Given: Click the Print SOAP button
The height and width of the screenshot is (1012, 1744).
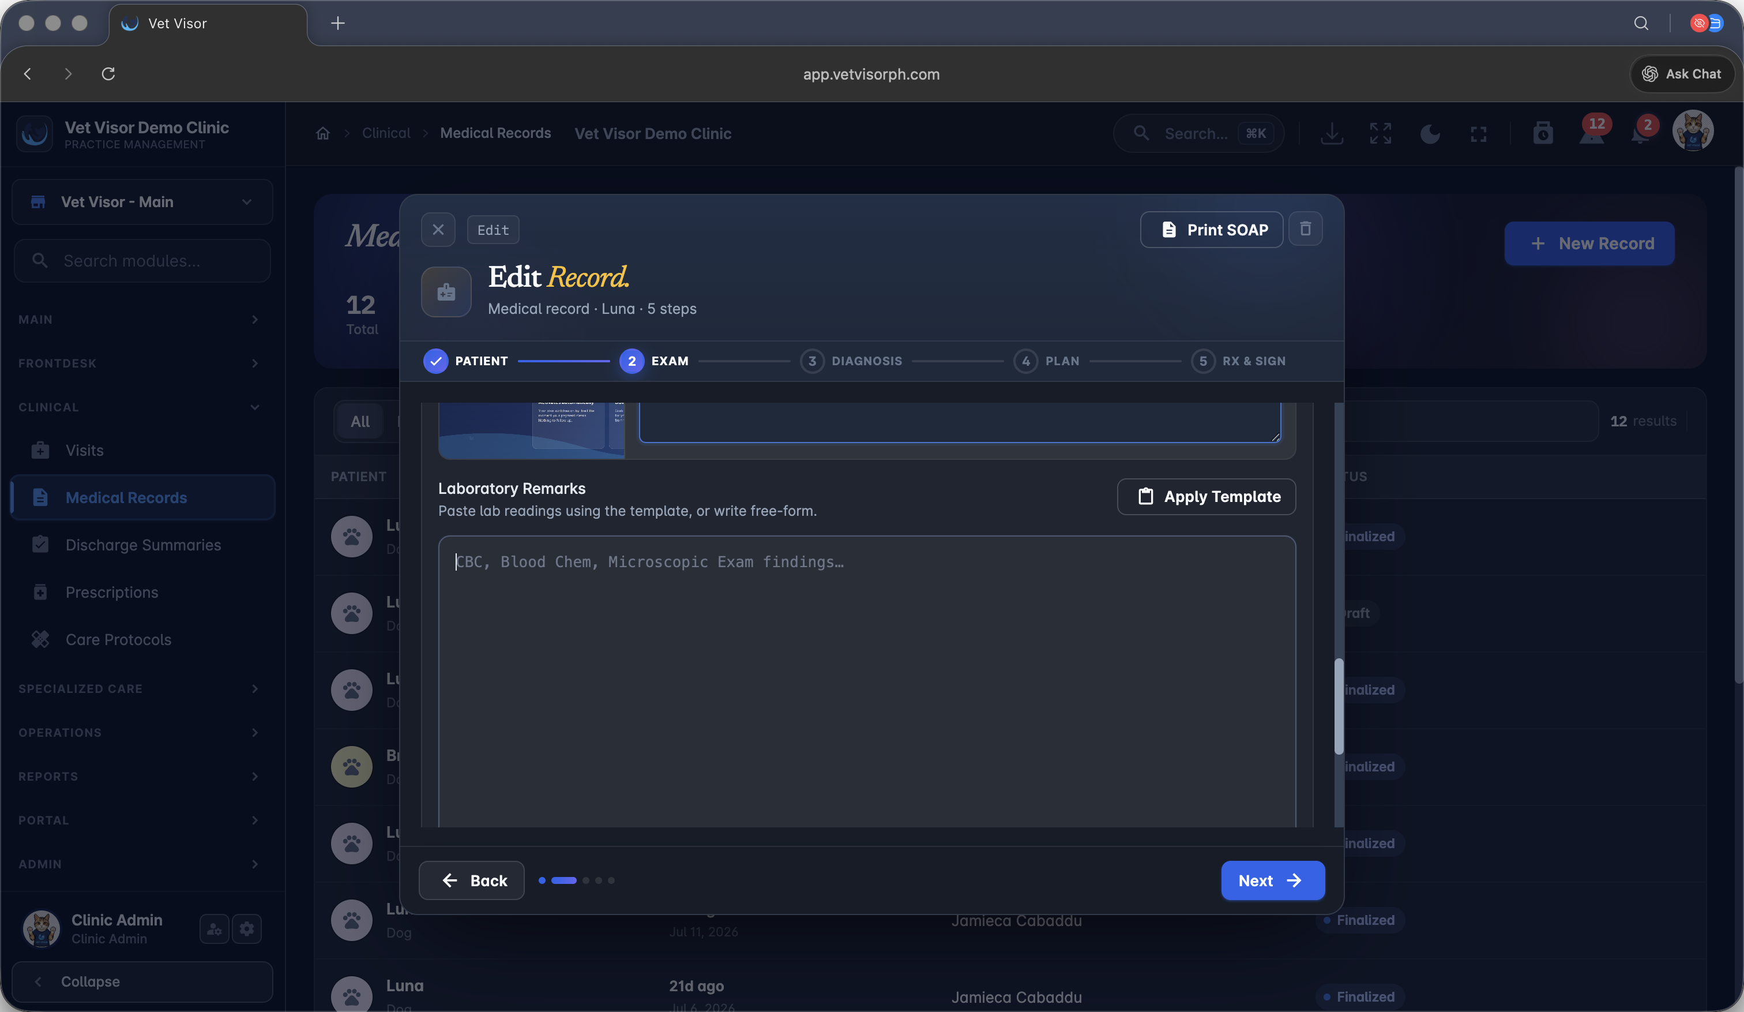Looking at the screenshot, I should (x=1211, y=230).
